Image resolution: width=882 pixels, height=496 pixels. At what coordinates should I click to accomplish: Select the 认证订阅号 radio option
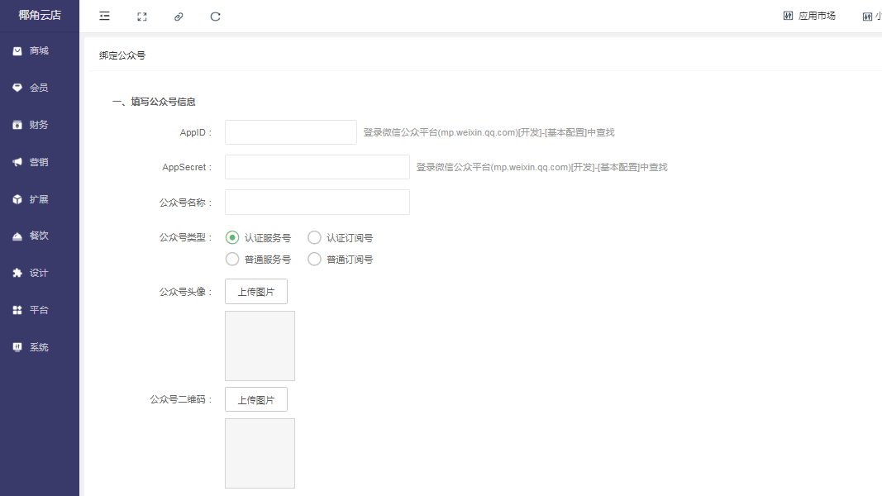(x=314, y=238)
